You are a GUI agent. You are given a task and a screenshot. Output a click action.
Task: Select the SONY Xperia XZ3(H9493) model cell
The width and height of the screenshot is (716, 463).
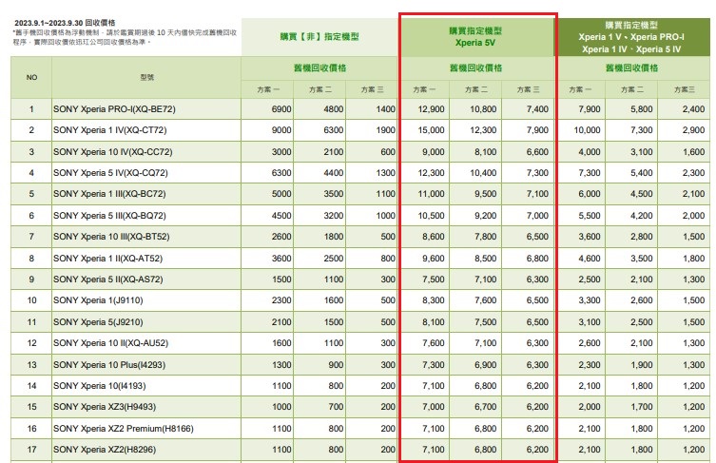click(x=107, y=408)
